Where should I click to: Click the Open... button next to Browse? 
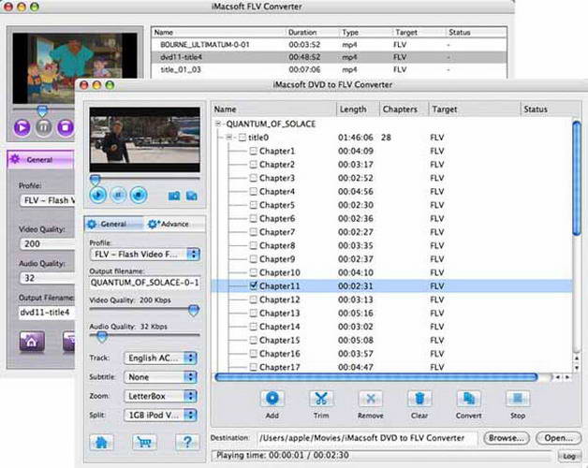[557, 437]
